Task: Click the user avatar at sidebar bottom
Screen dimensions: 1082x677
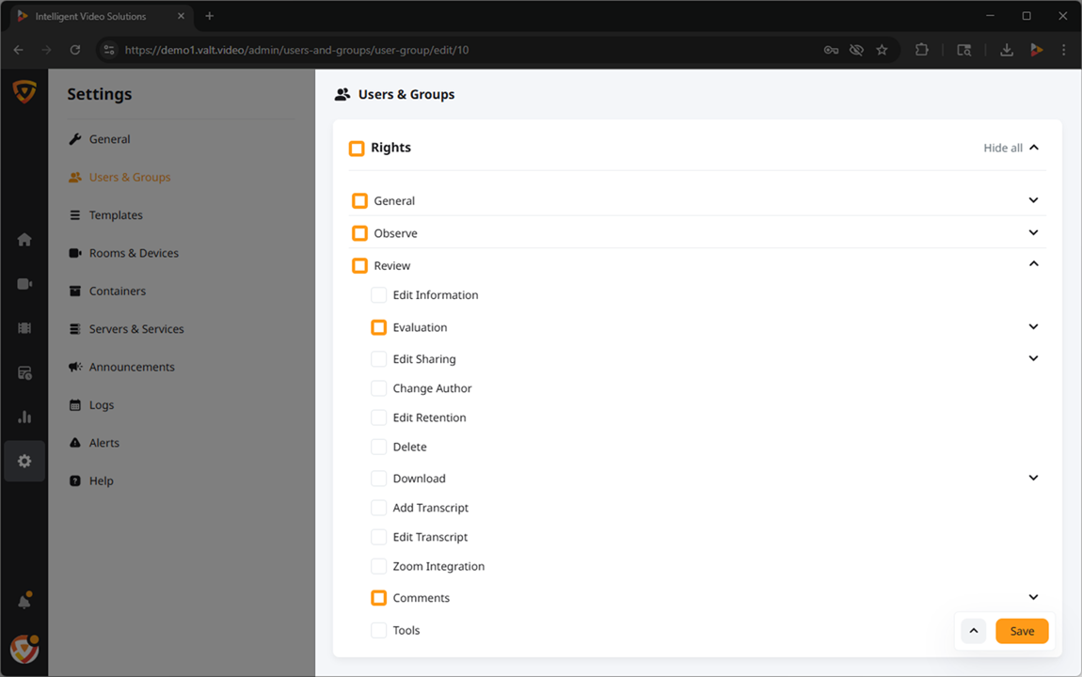Action: click(24, 650)
